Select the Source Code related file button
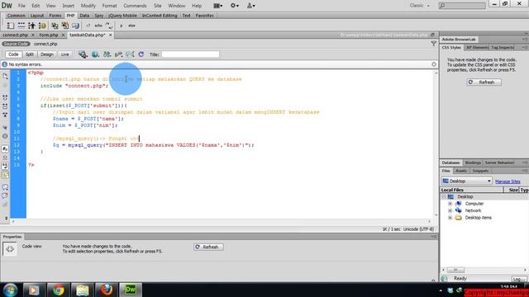Image resolution: width=529 pixels, height=297 pixels. click(16, 44)
